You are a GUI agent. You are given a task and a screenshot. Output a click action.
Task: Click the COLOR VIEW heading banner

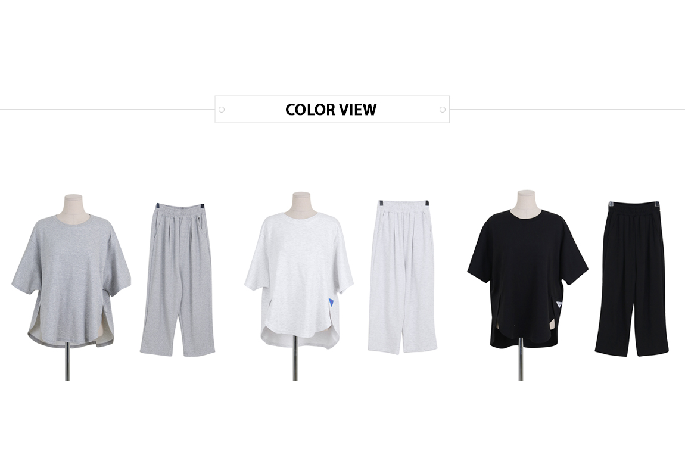coord(332,109)
